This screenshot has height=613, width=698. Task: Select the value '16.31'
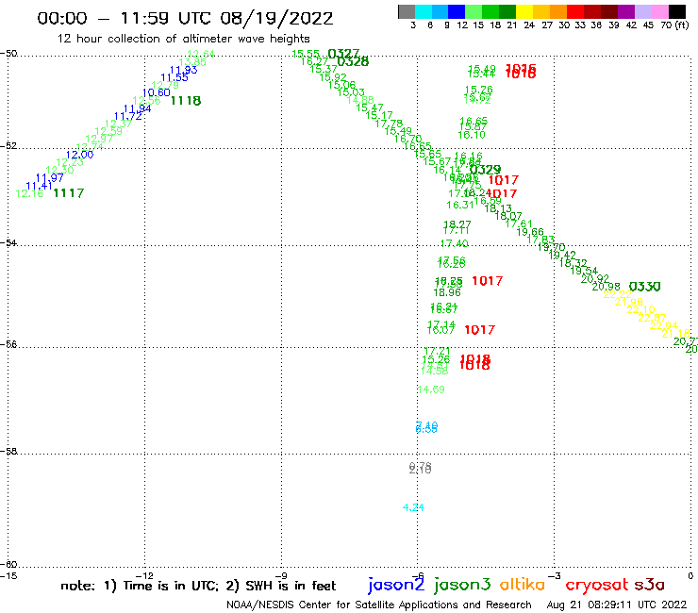460,205
